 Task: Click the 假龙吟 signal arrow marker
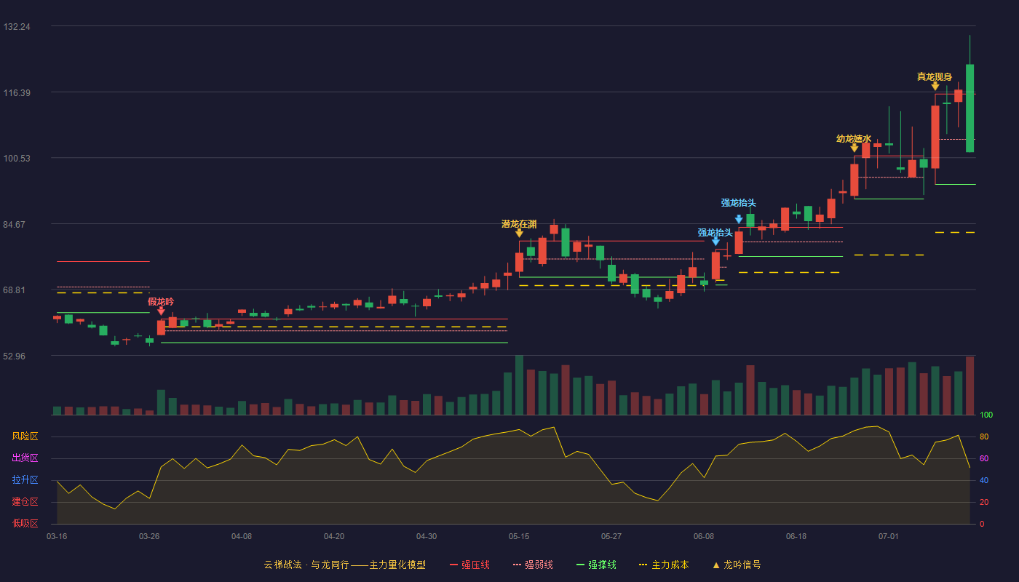pos(161,311)
